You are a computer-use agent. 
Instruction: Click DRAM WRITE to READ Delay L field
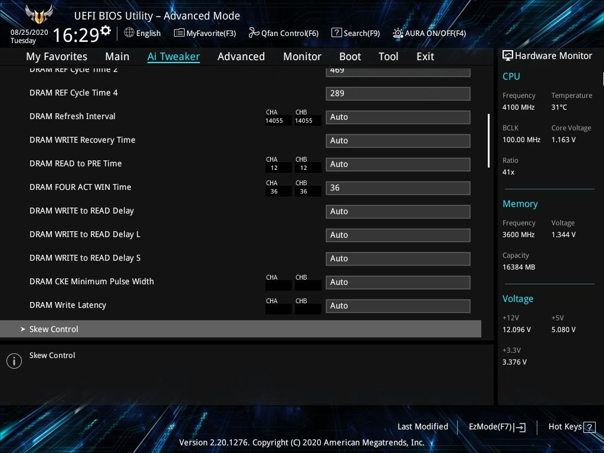[x=398, y=235]
